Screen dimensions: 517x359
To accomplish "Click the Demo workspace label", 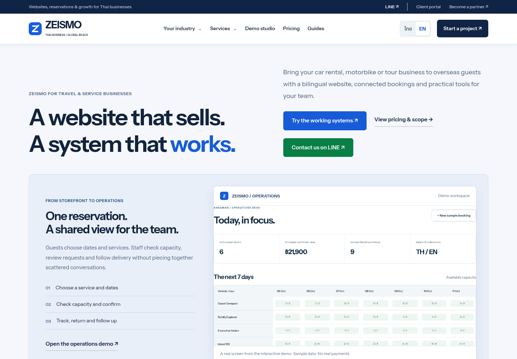I will [454, 196].
